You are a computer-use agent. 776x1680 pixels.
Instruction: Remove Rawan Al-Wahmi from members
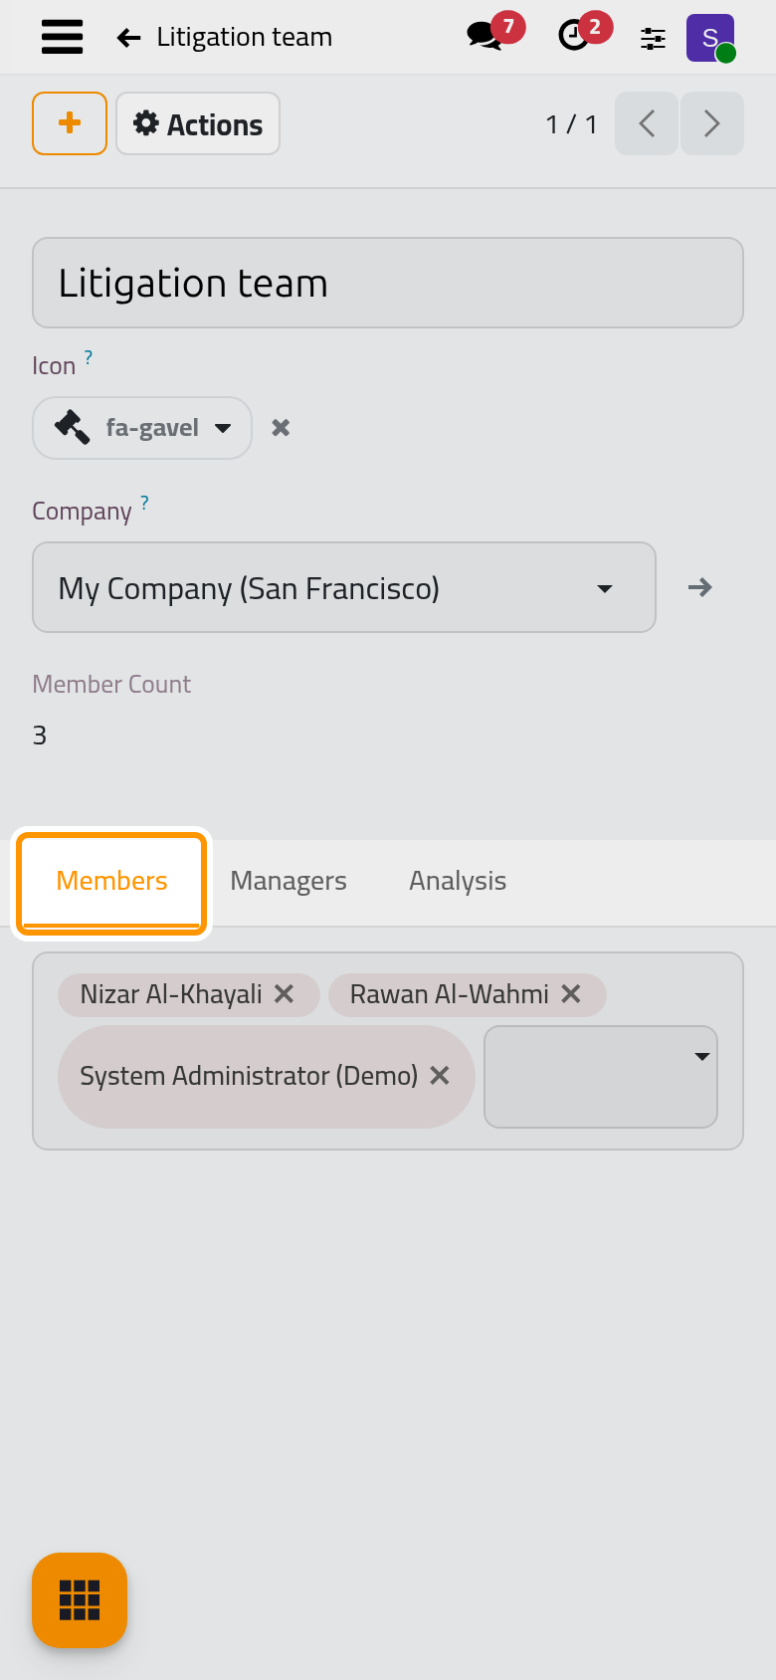click(x=571, y=994)
